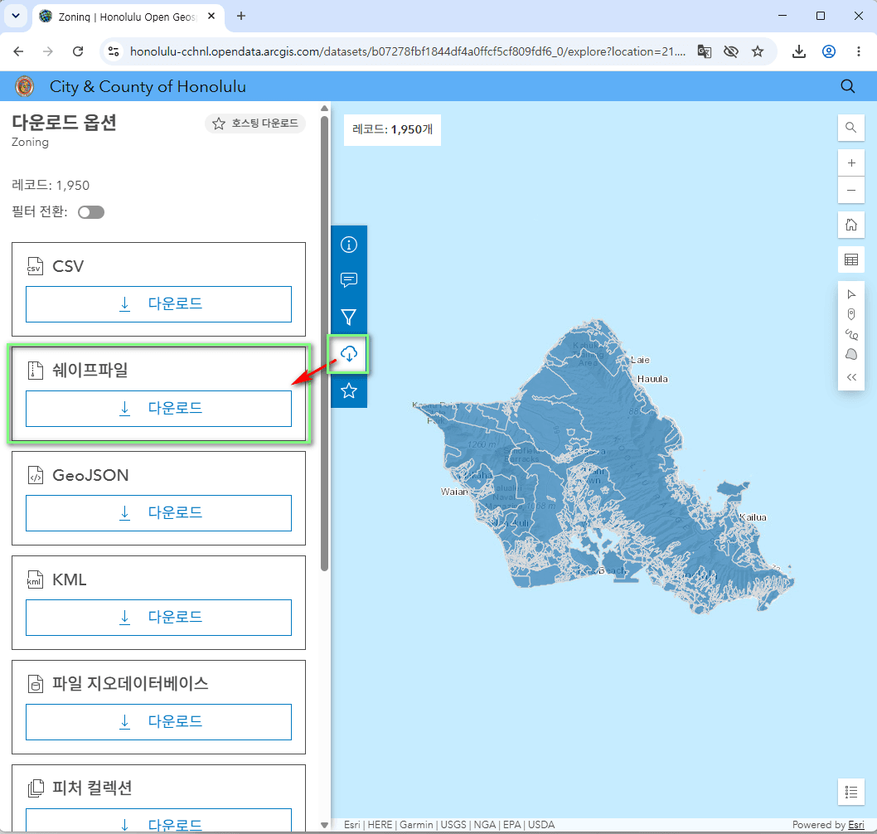The width and height of the screenshot is (877, 834).
Task: Click the Kailua label on map
Action: point(753,517)
